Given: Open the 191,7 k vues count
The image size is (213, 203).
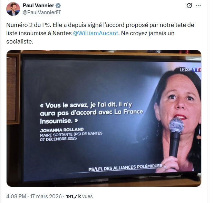Looking at the screenshot, I should coord(79,196).
